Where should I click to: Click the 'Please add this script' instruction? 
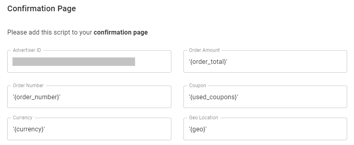(77, 33)
